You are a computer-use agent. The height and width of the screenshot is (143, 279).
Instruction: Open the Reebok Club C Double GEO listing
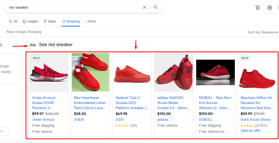pyautogui.click(x=132, y=103)
